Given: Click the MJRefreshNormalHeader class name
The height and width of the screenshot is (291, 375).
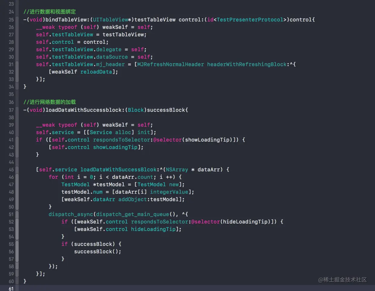Looking at the screenshot, I should pos(171,64).
